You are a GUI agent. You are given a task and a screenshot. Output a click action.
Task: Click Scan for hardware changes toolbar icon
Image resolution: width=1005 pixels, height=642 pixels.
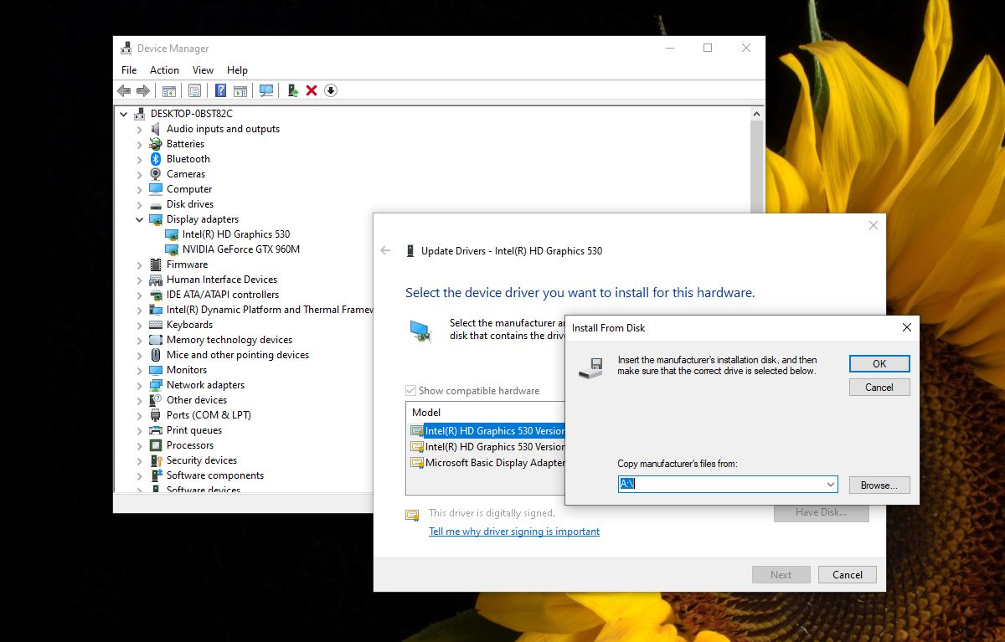266,90
